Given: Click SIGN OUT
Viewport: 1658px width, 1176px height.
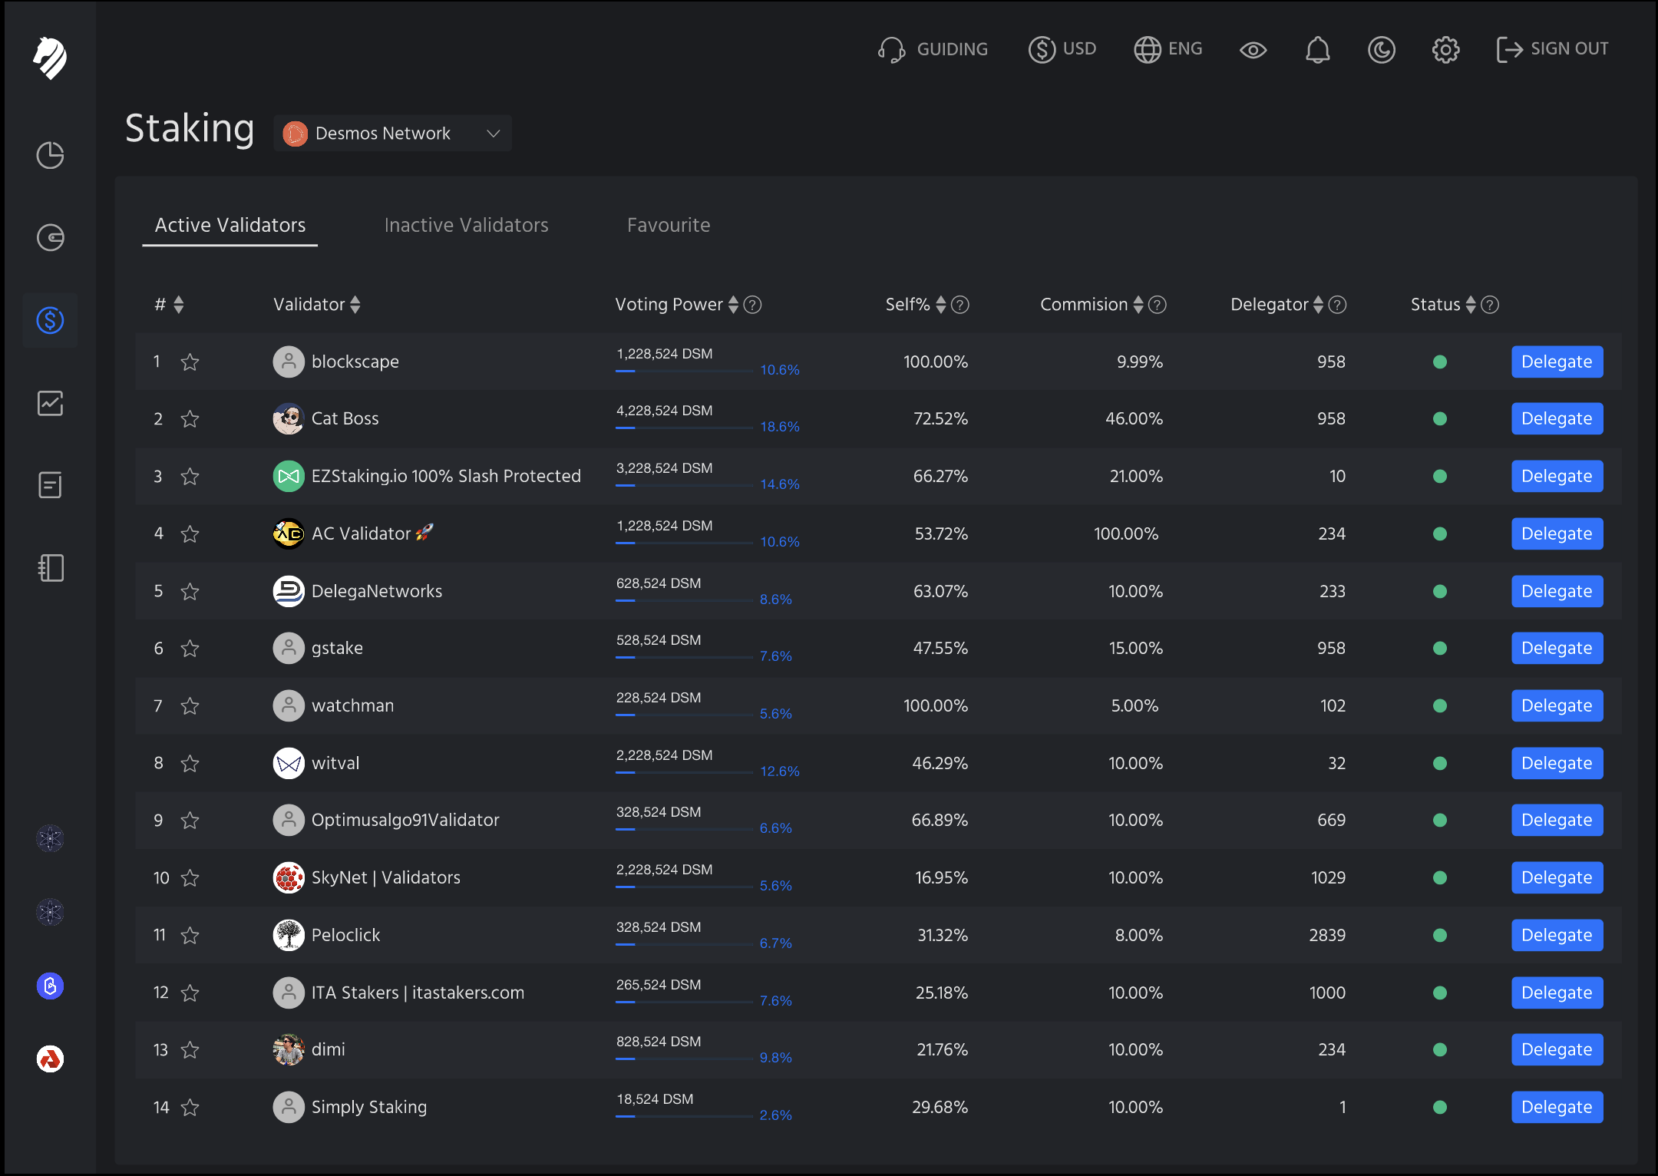Looking at the screenshot, I should point(1552,49).
